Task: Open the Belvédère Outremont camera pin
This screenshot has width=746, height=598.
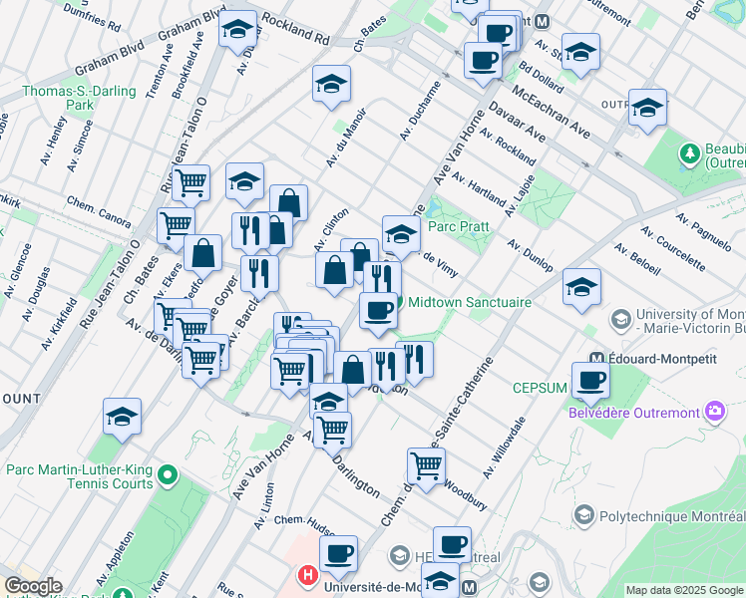Action: coord(714,411)
